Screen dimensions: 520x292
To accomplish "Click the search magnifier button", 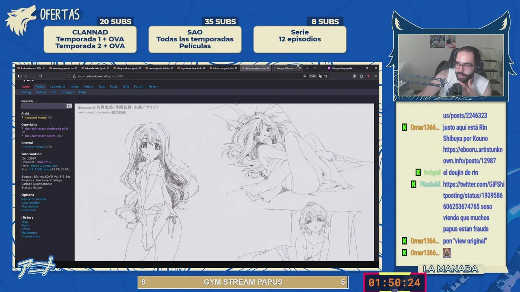I will coord(69,106).
